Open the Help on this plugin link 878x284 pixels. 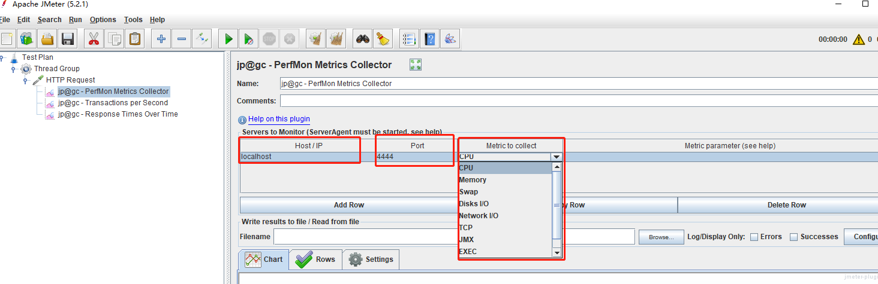tap(279, 120)
